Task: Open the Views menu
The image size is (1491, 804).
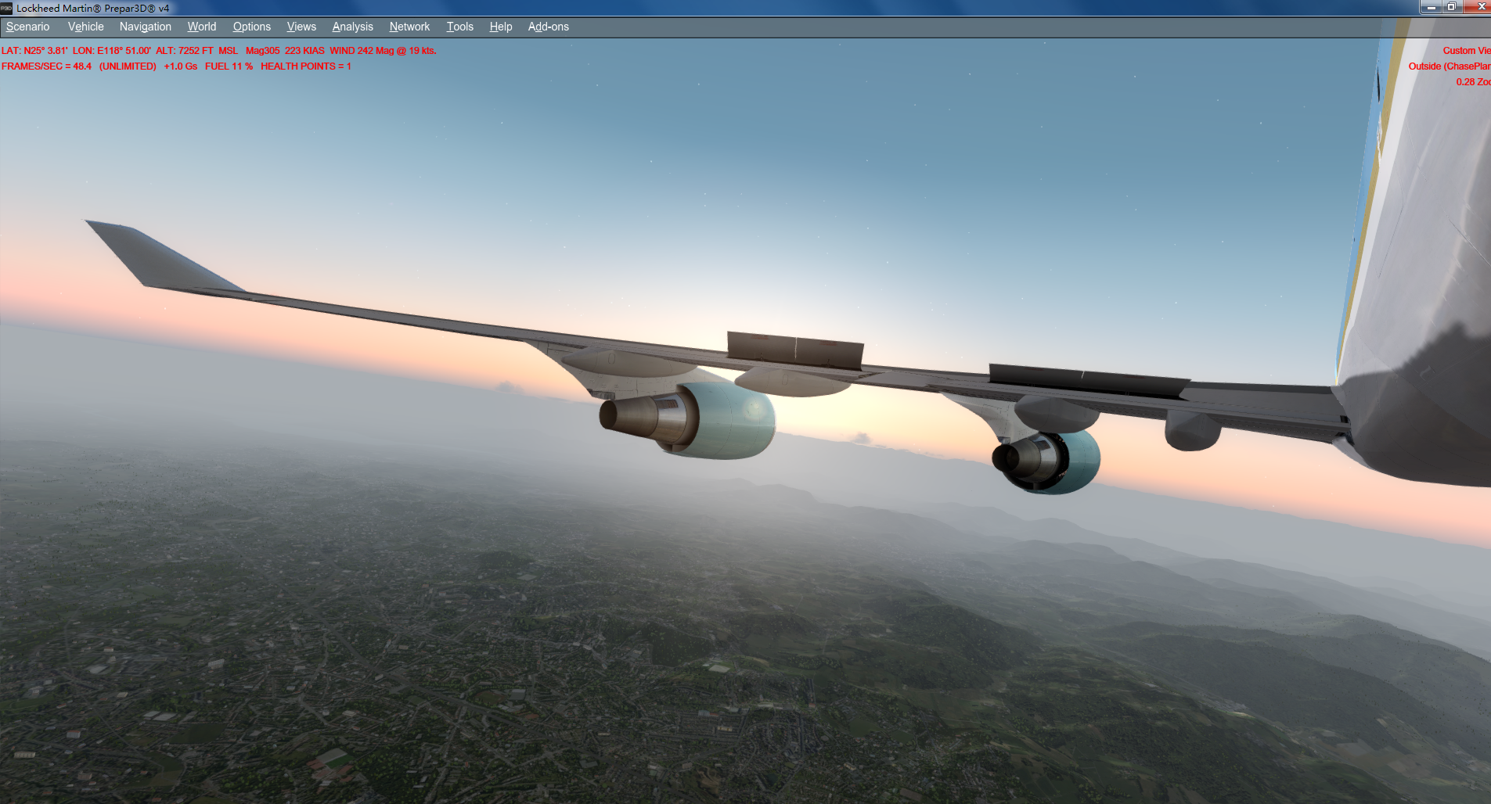Action: pos(301,26)
